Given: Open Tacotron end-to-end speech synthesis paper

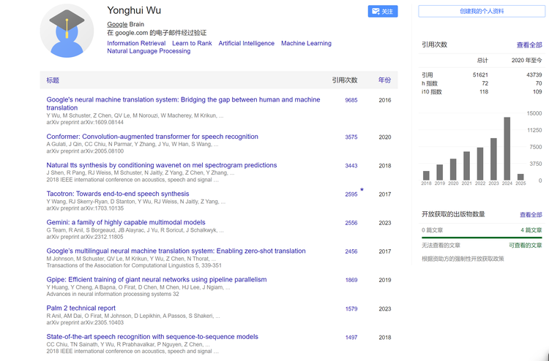Looking at the screenshot, I should tap(118, 194).
